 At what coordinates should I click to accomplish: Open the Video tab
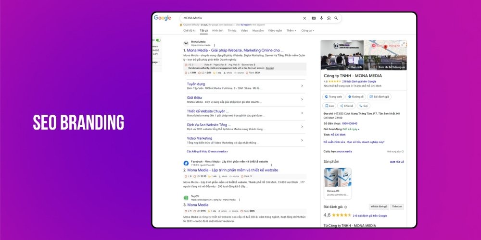(x=244, y=31)
